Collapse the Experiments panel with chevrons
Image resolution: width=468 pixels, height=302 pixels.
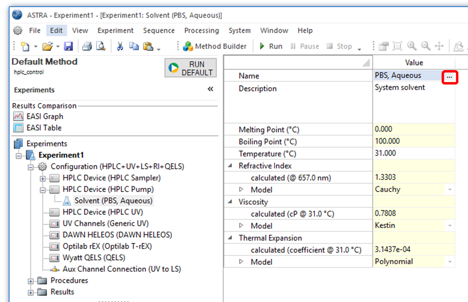(x=210, y=89)
